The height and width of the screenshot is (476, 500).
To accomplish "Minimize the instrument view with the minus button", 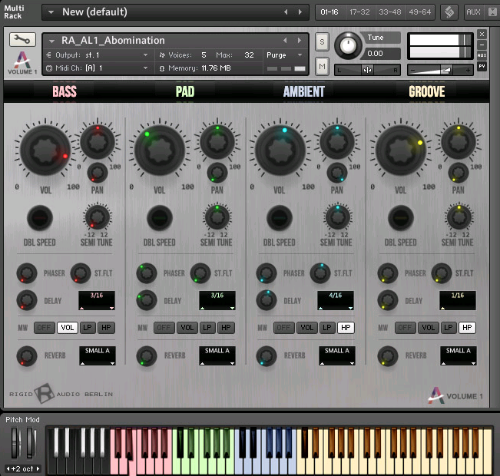I will click(x=482, y=45).
